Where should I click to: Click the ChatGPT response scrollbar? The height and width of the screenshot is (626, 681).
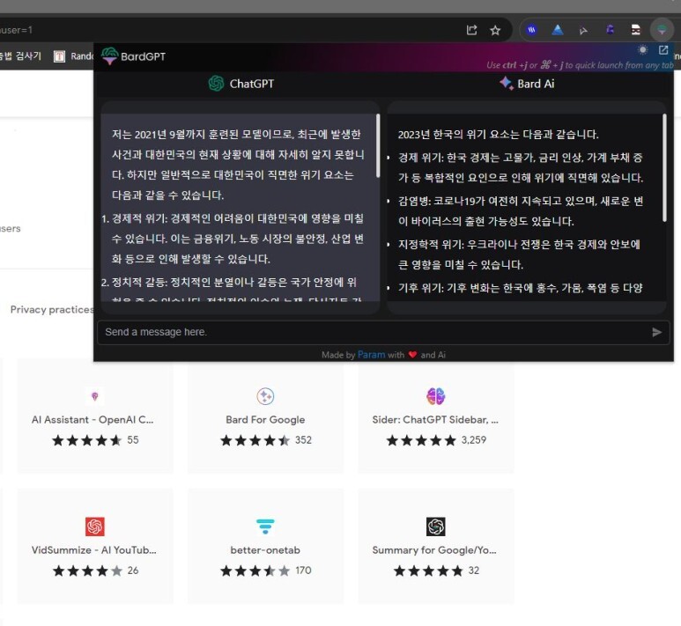[378, 146]
